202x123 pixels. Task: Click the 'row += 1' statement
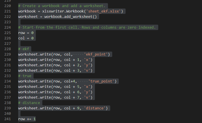coord(27,119)
